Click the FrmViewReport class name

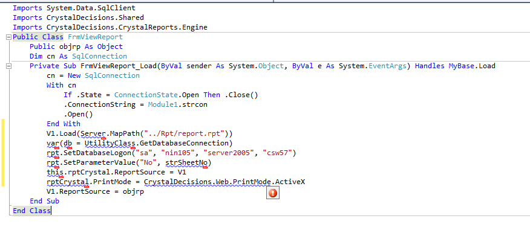point(96,37)
